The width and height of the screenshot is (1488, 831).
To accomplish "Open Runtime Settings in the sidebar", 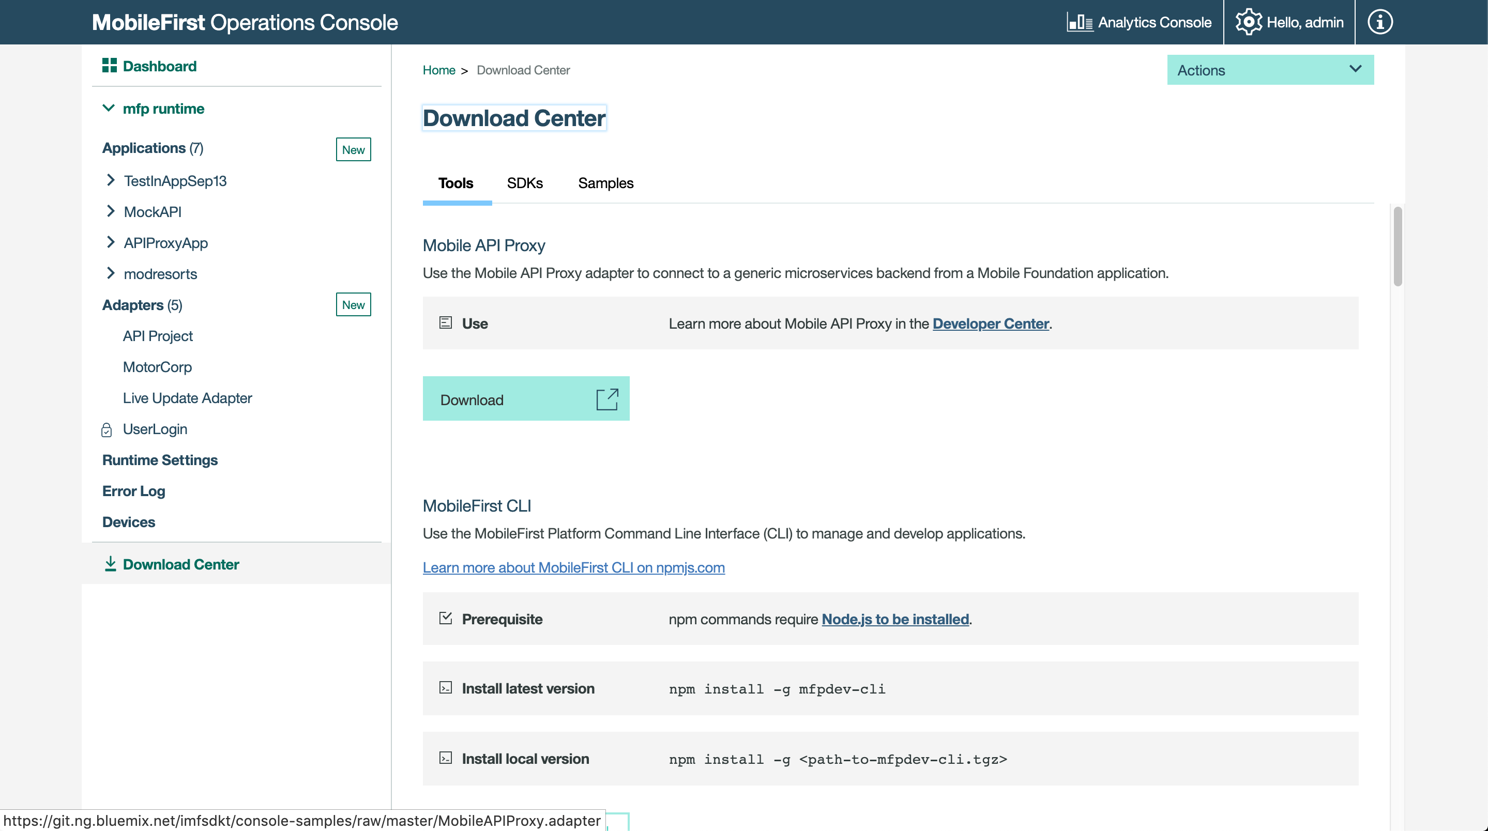I will click(160, 460).
